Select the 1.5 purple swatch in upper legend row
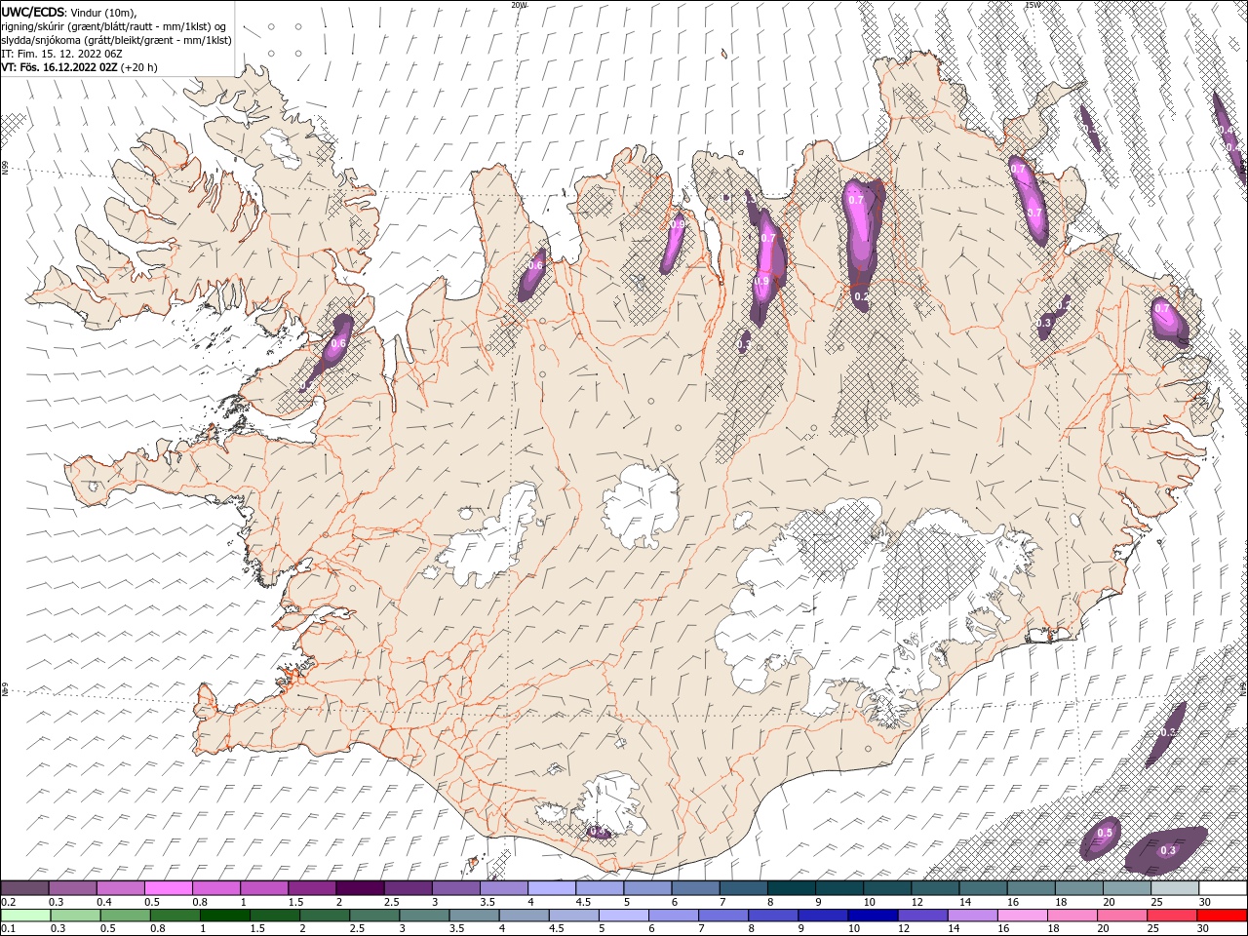Screen dimensions: 1248x936 coord(312,888)
